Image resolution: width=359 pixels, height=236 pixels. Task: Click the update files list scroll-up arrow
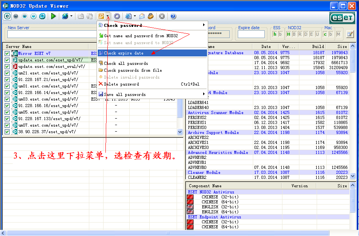[x=352, y=46]
